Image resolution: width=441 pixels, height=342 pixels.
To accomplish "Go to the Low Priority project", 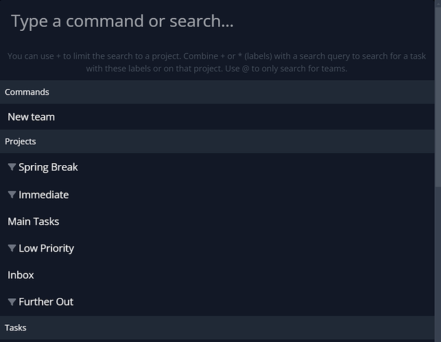I will click(46, 248).
